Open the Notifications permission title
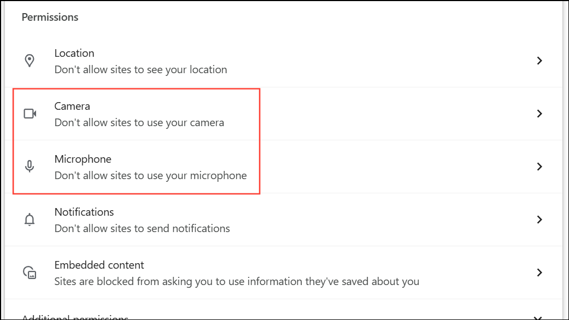The image size is (569, 320). 84,212
